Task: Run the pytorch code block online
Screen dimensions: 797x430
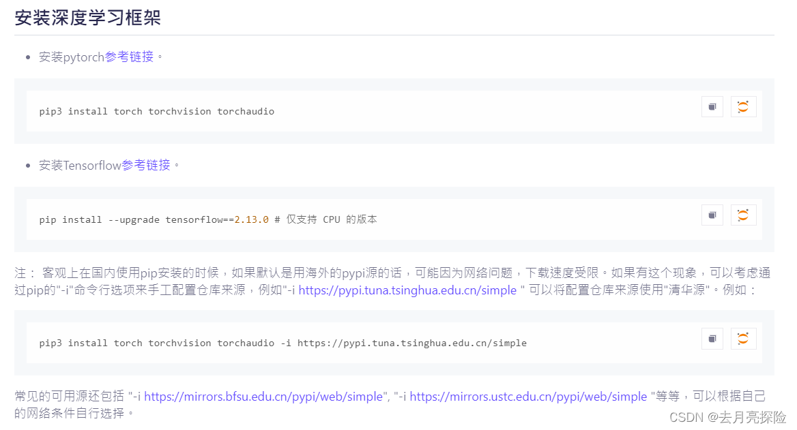Action: click(743, 106)
